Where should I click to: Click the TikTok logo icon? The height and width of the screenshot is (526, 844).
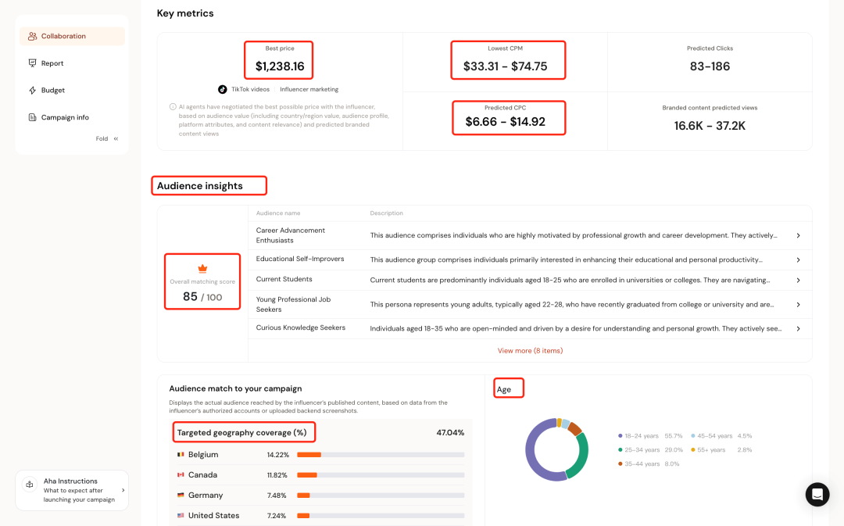pyautogui.click(x=223, y=89)
